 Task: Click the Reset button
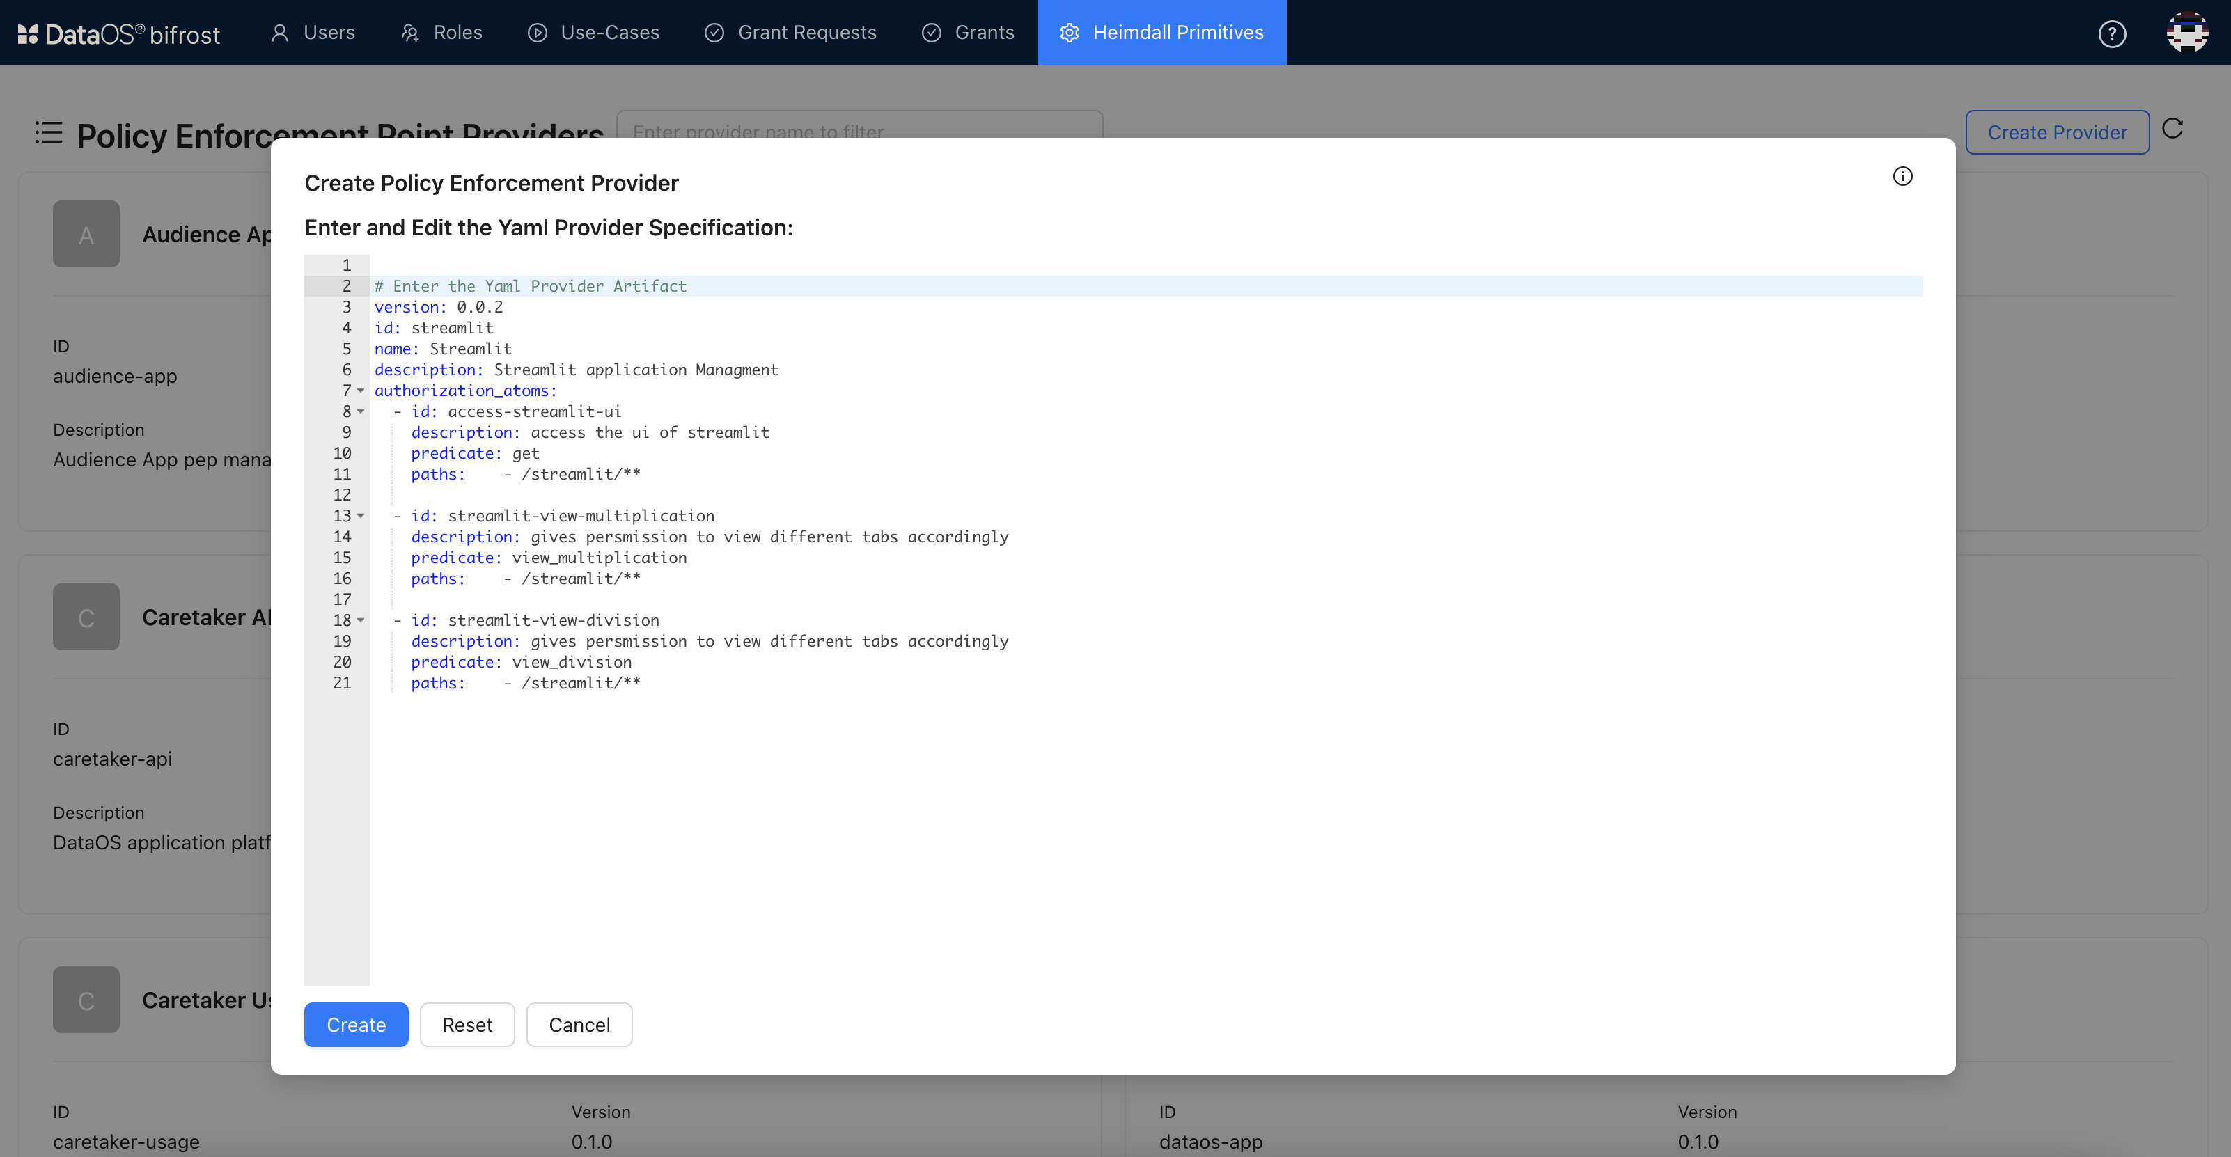(x=467, y=1025)
